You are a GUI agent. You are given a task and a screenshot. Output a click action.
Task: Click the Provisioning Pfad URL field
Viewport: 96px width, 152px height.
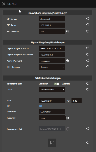coord(52,129)
